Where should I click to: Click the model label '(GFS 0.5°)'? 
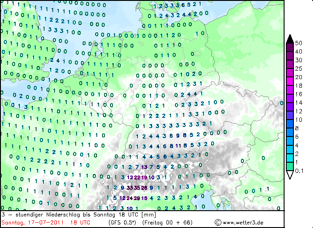coord(122,222)
